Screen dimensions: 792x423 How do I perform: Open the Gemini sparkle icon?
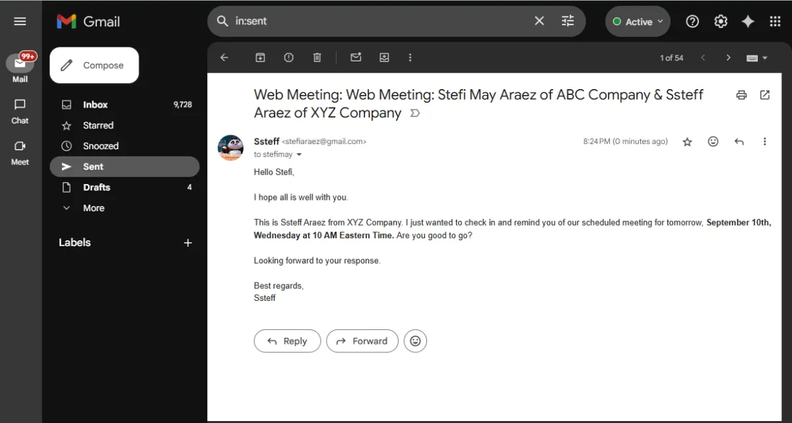(x=748, y=21)
